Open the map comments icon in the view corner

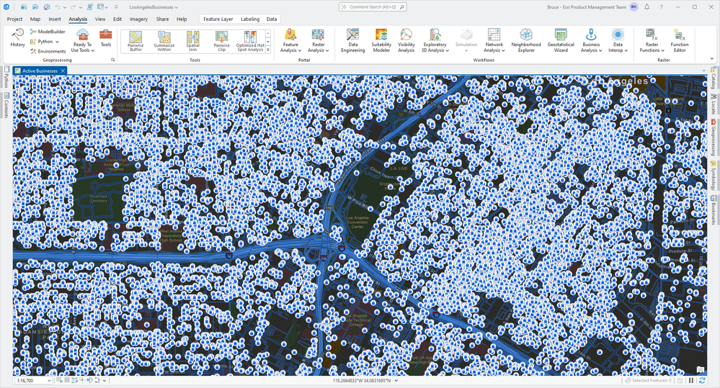[700, 369]
